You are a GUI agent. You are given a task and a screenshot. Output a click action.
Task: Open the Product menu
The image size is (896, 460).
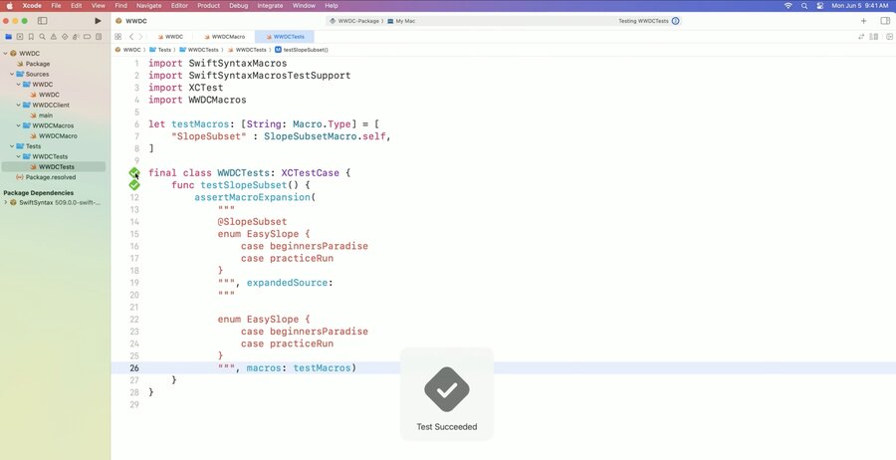coord(209,6)
